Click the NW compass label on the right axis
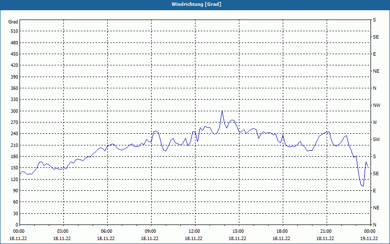The image size is (390, 244). (x=376, y=105)
